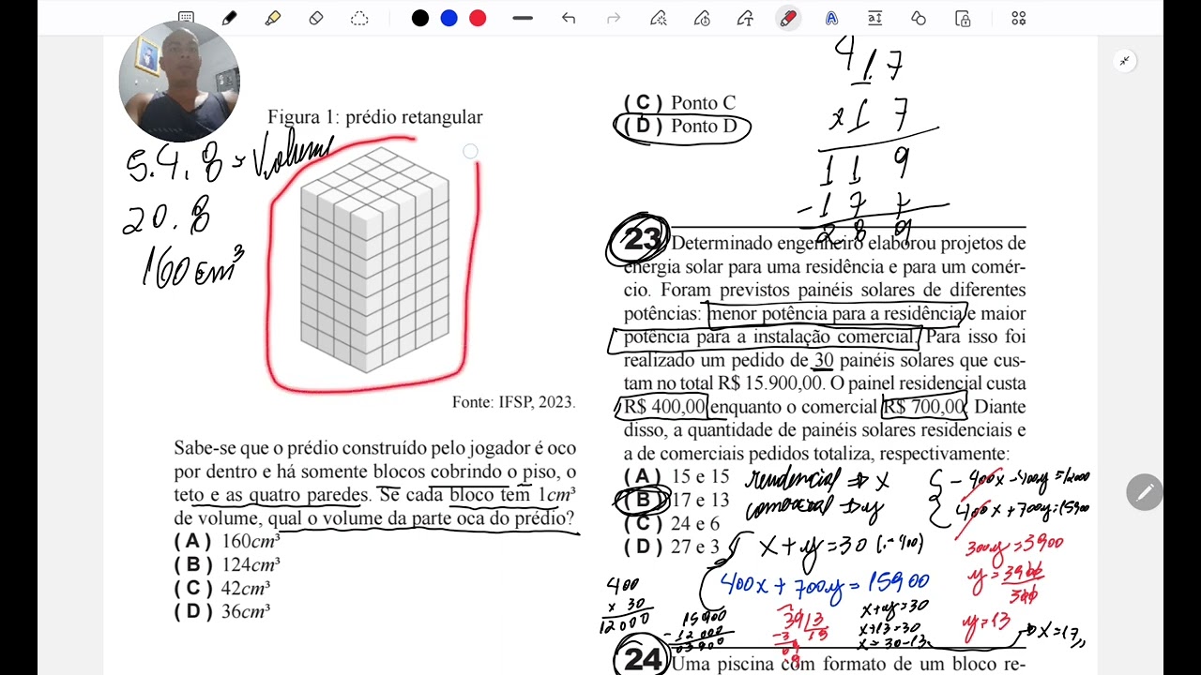This screenshot has height=675, width=1201.
Task: Undo the last stroke
Action: pos(569,18)
